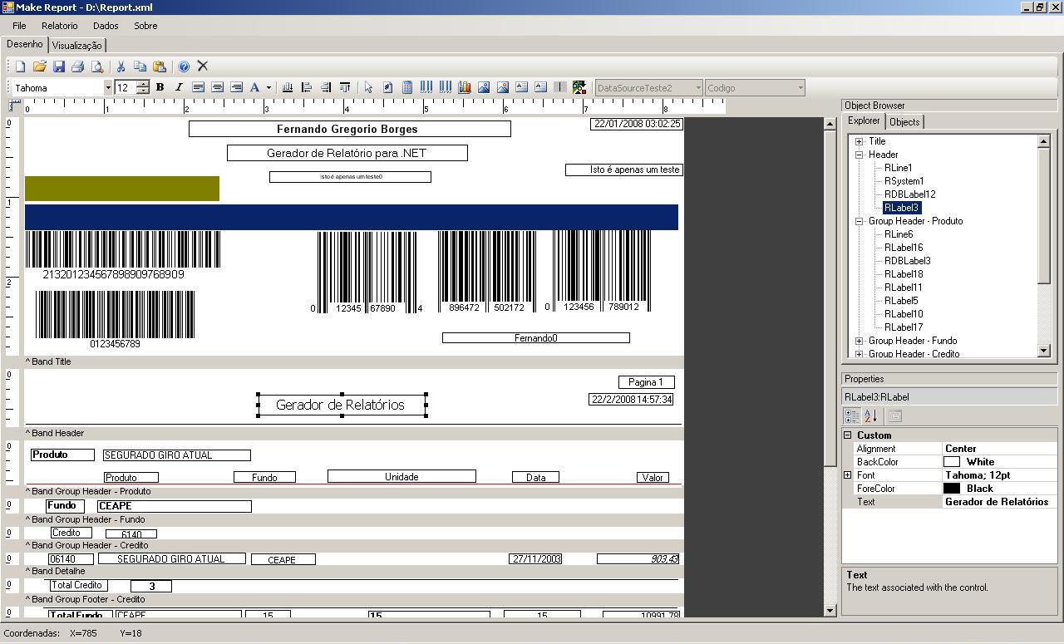
Task: Select the pointer arrow tool
Action: coord(368,87)
